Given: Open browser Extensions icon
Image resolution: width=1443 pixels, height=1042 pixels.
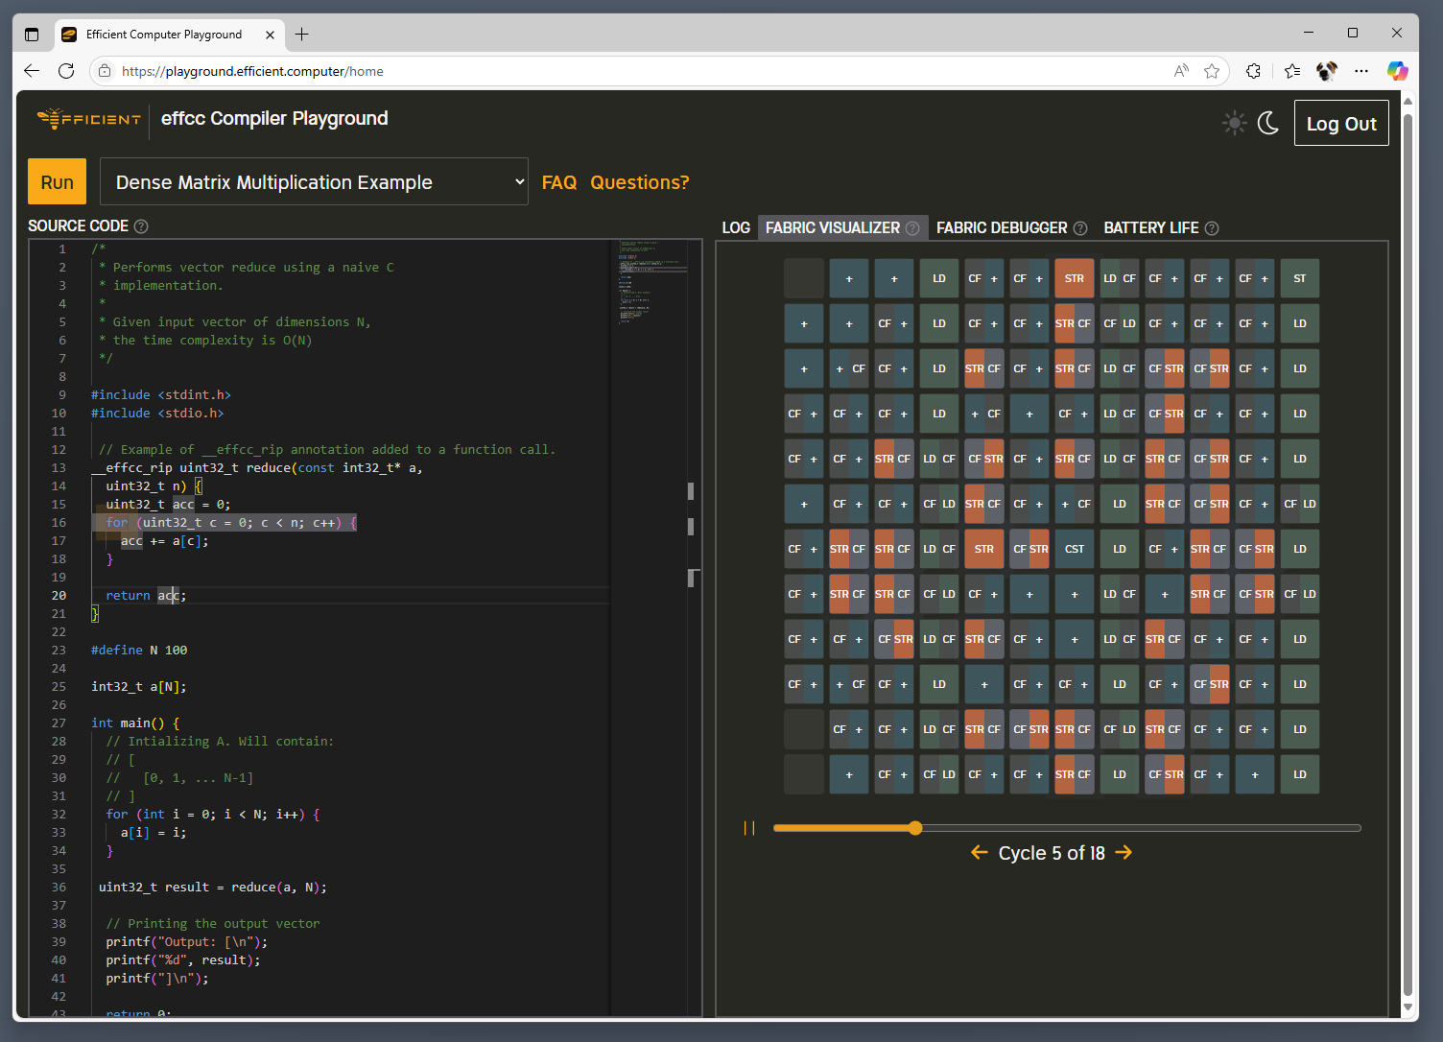Looking at the screenshot, I should (x=1253, y=71).
